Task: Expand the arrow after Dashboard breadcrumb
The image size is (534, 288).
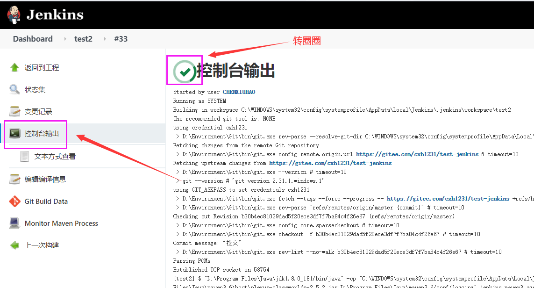Action: [65, 39]
